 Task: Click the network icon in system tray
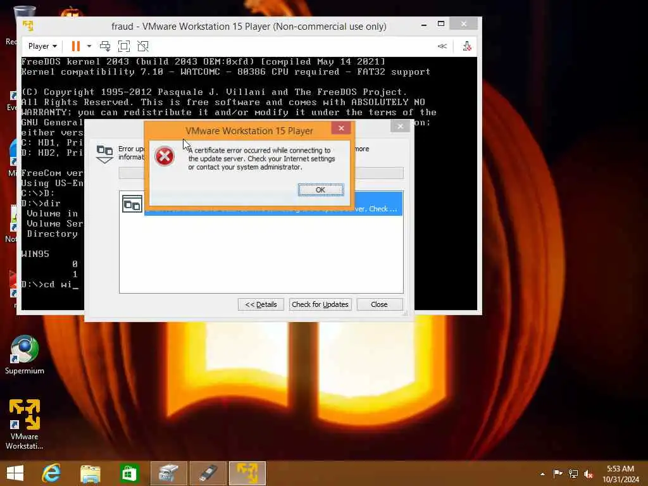tap(573, 473)
